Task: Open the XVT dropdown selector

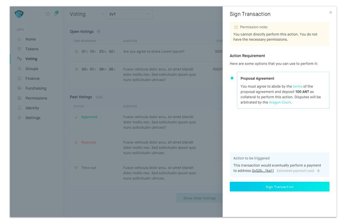Action: 129,14
